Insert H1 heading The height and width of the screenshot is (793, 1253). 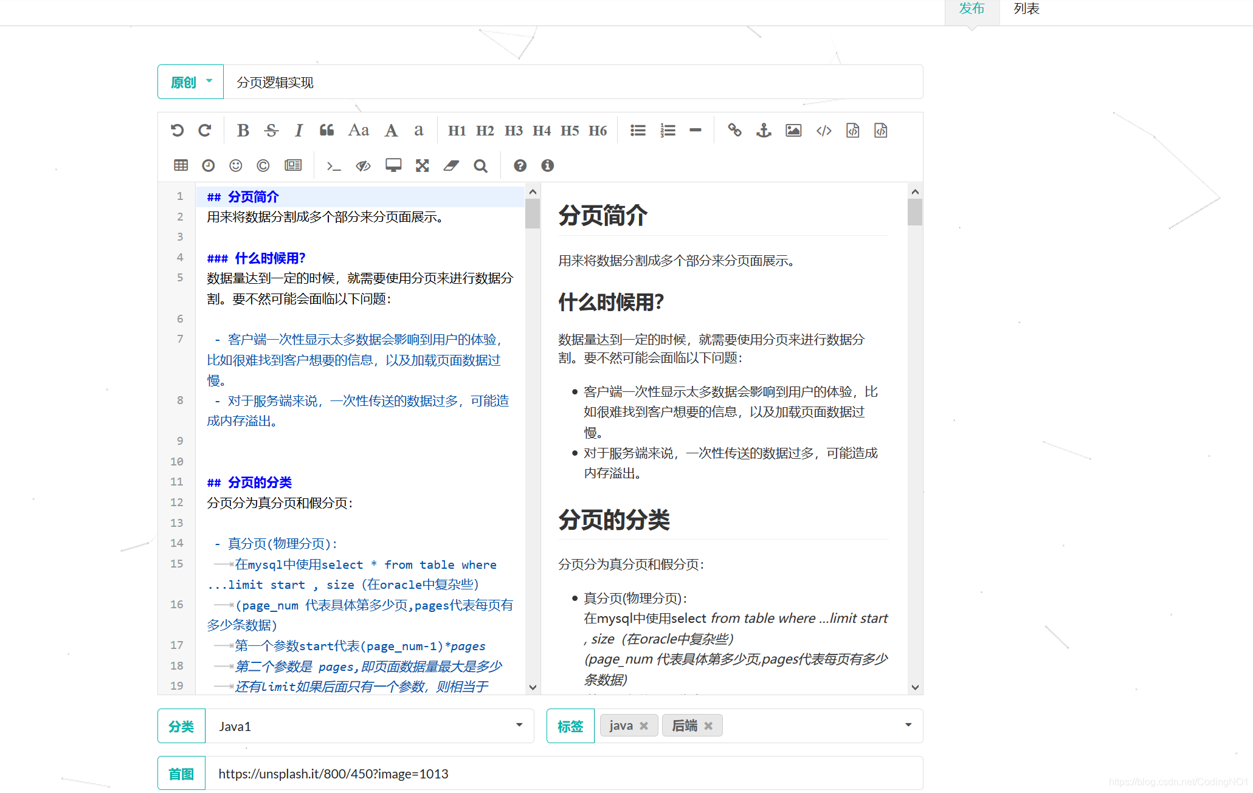457,131
